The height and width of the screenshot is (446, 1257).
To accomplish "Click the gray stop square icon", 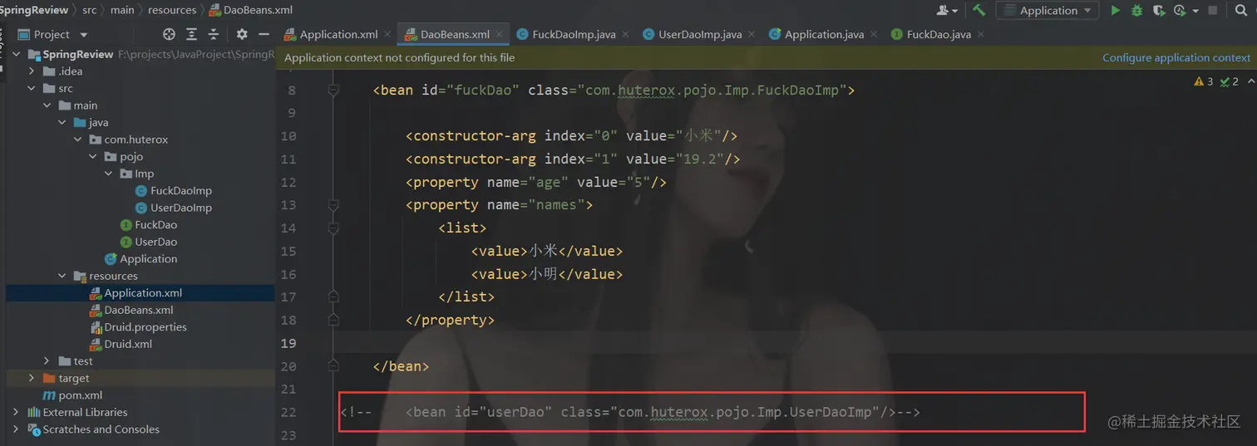I will tap(1212, 10).
